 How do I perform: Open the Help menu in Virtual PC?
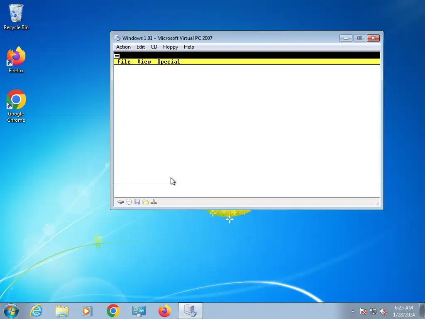189,47
